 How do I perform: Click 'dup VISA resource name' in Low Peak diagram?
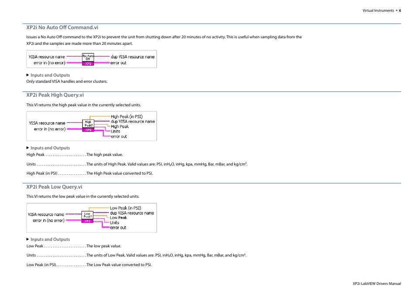click(x=132, y=213)
